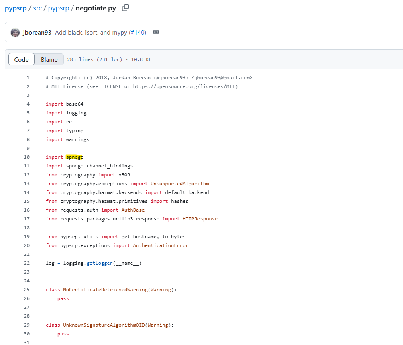Navigate to the src folder breadcrumb

coord(37,8)
